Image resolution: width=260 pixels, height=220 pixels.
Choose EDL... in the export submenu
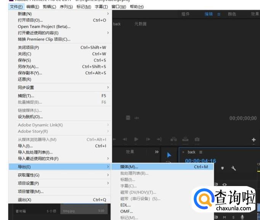click(162, 205)
